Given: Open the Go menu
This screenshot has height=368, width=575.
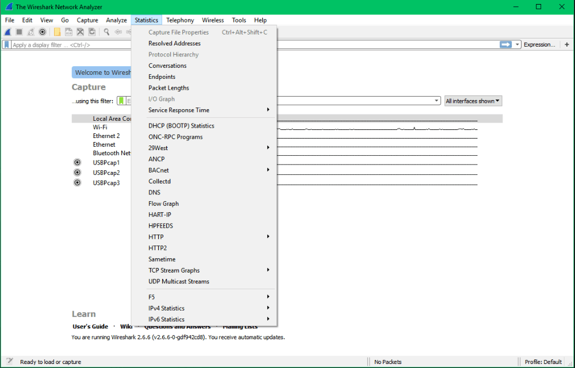Looking at the screenshot, I should click(65, 20).
